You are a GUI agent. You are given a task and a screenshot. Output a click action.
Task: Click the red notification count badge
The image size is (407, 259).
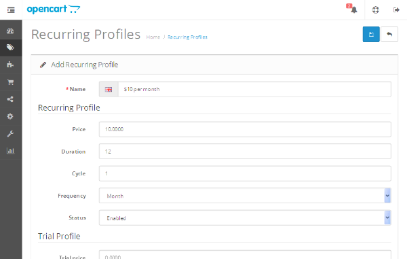[349, 5]
